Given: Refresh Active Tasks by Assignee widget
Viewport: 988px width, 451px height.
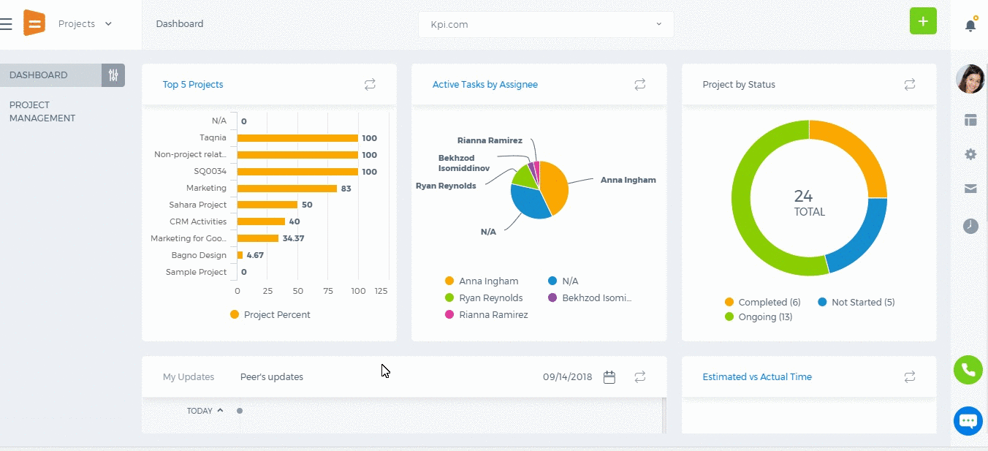Looking at the screenshot, I should 640,85.
